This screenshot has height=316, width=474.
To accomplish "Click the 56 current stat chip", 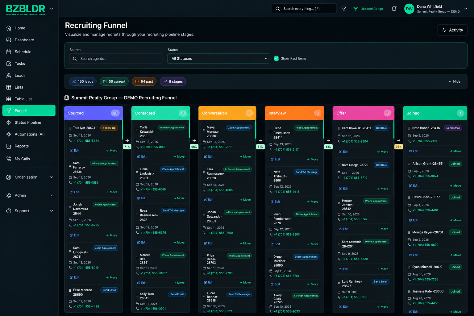I will click(114, 81).
